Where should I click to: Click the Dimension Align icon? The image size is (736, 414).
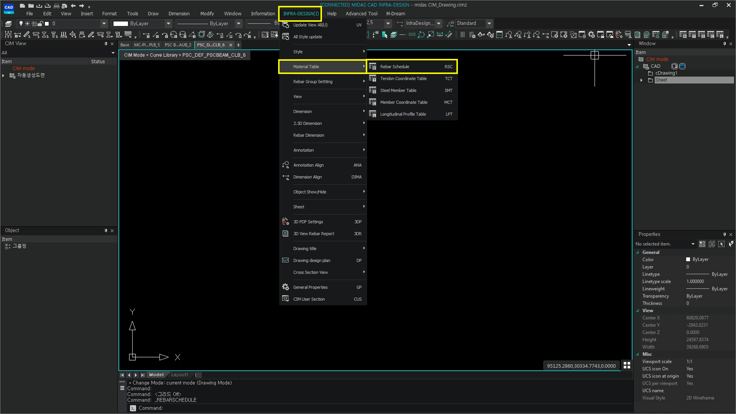click(285, 177)
